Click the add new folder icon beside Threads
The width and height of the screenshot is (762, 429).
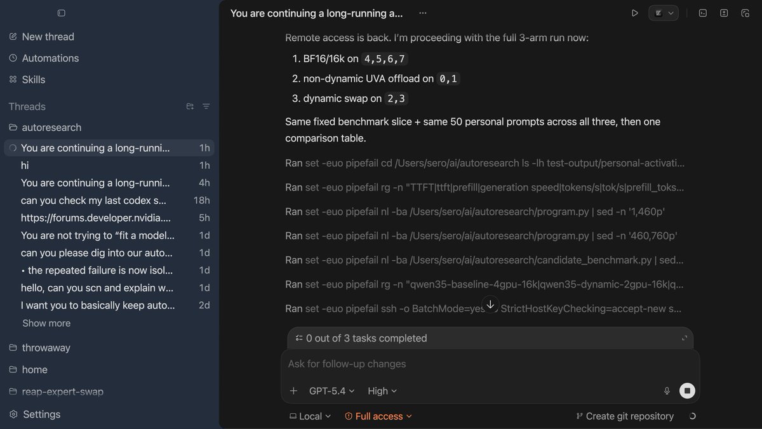(190, 107)
